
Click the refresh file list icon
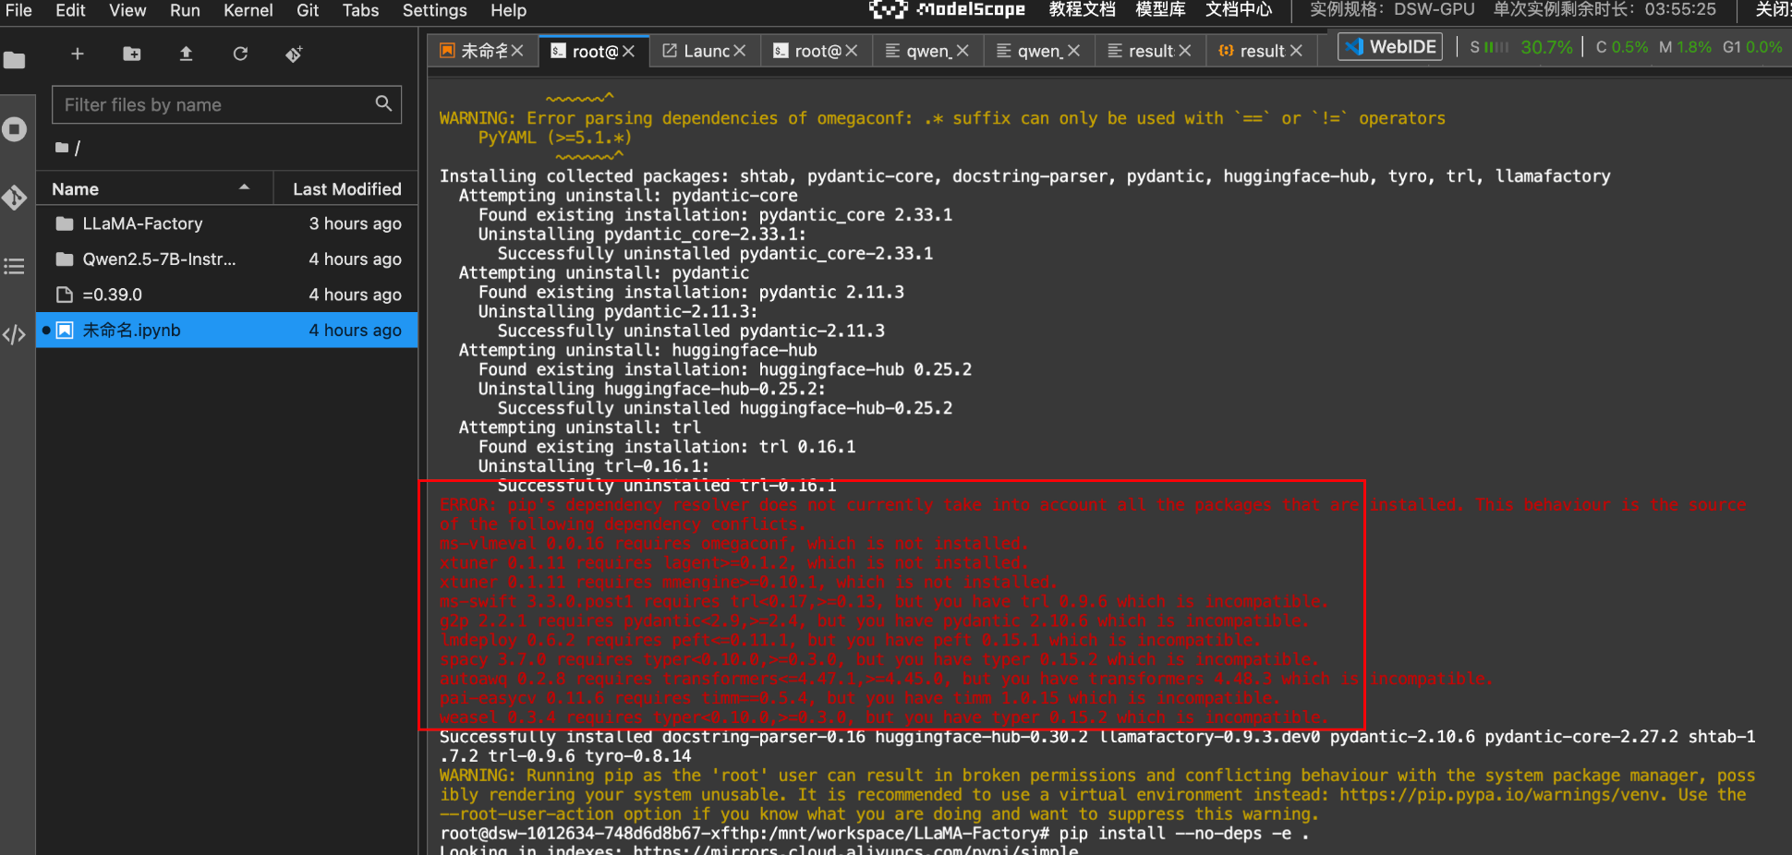(240, 54)
